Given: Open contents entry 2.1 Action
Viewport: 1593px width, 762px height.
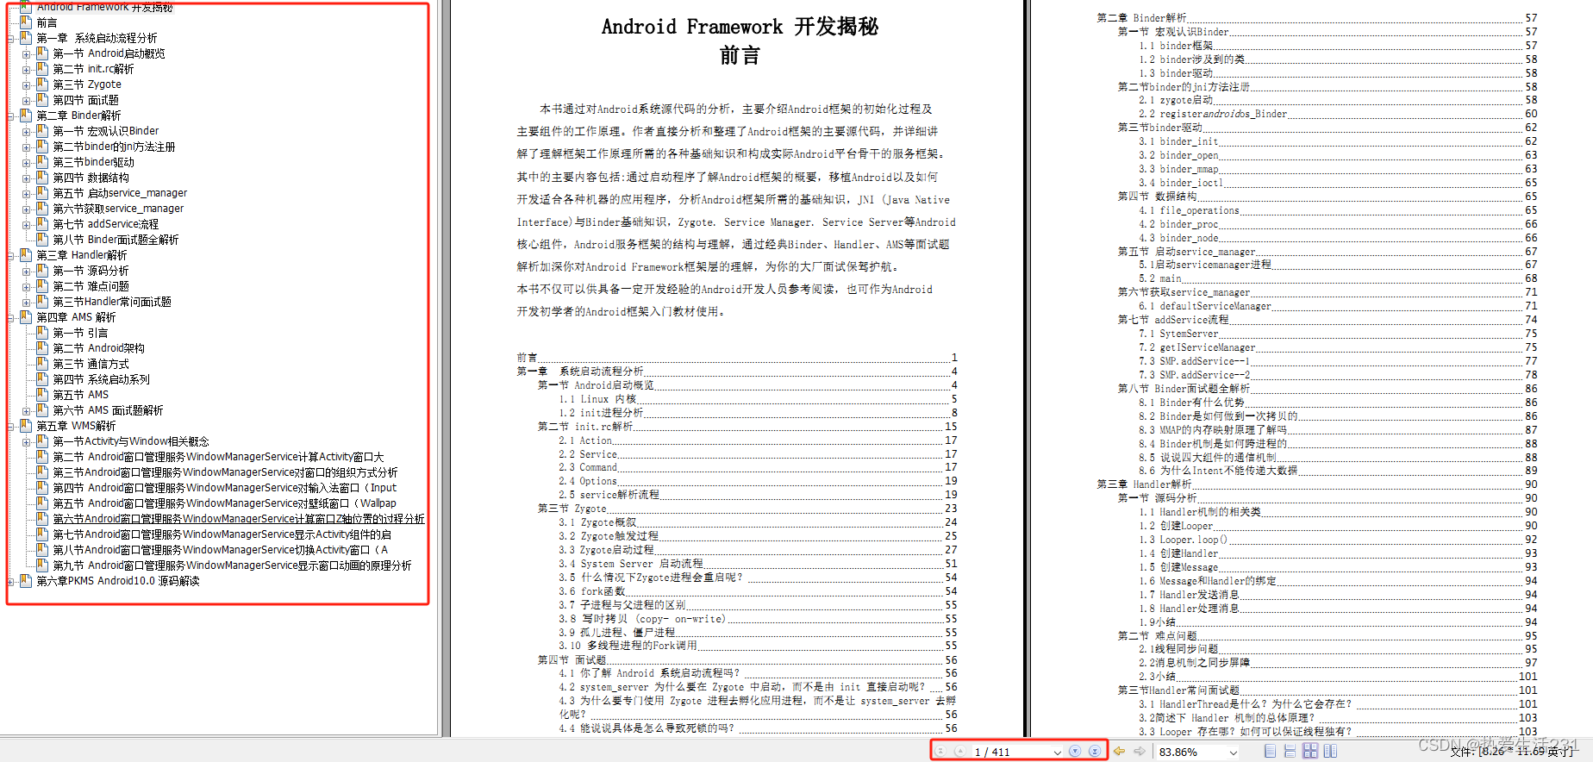Looking at the screenshot, I should [585, 440].
